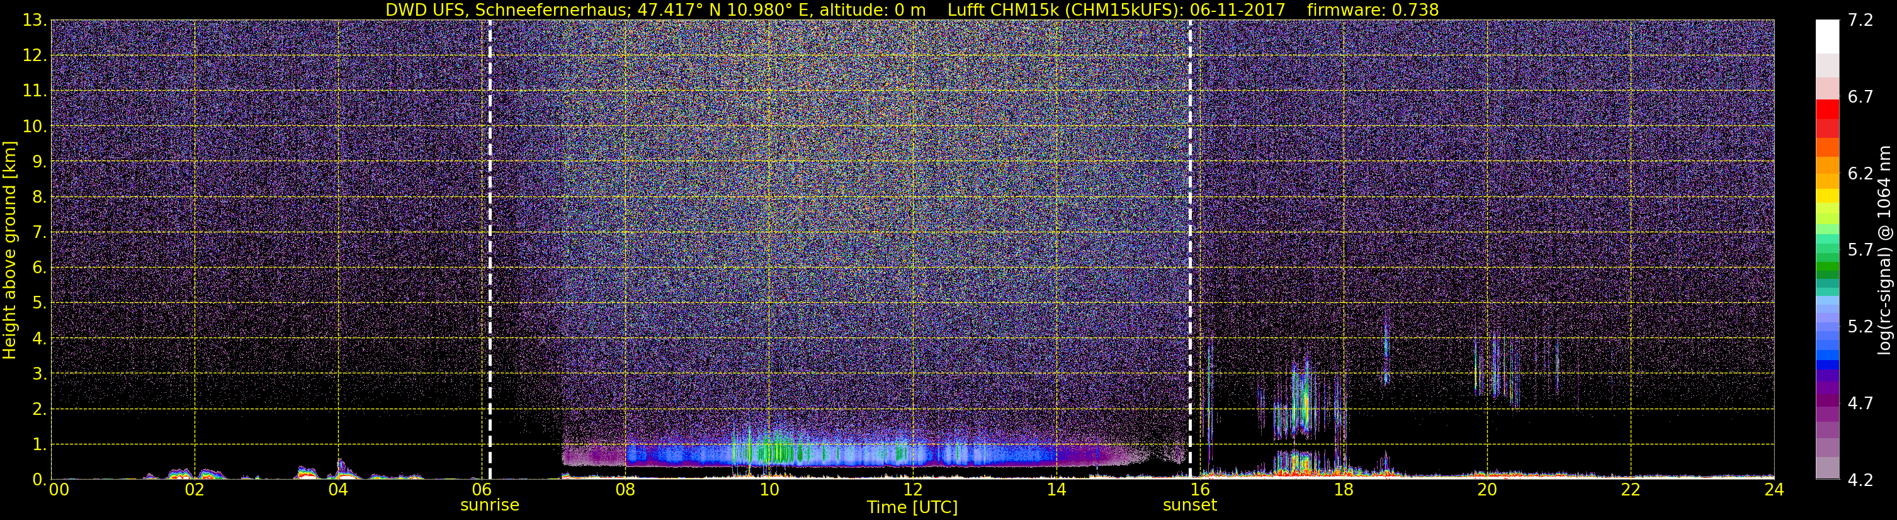Viewport: 1897px width, 520px height.
Task: Click the time tick label 04
Action: click(x=338, y=490)
